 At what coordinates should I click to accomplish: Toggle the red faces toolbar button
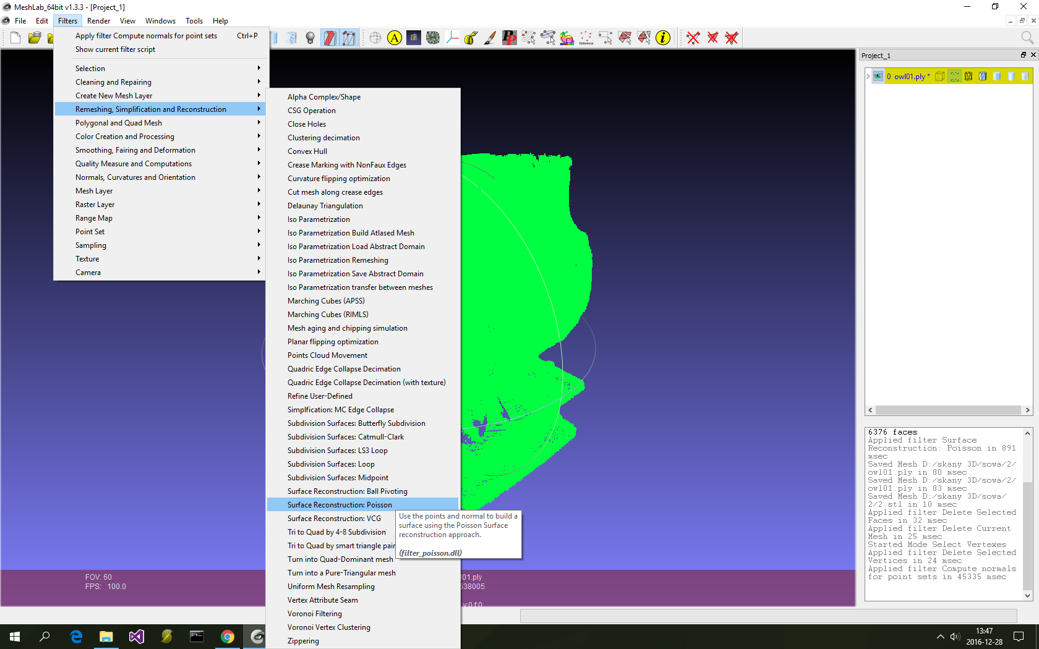click(x=330, y=38)
